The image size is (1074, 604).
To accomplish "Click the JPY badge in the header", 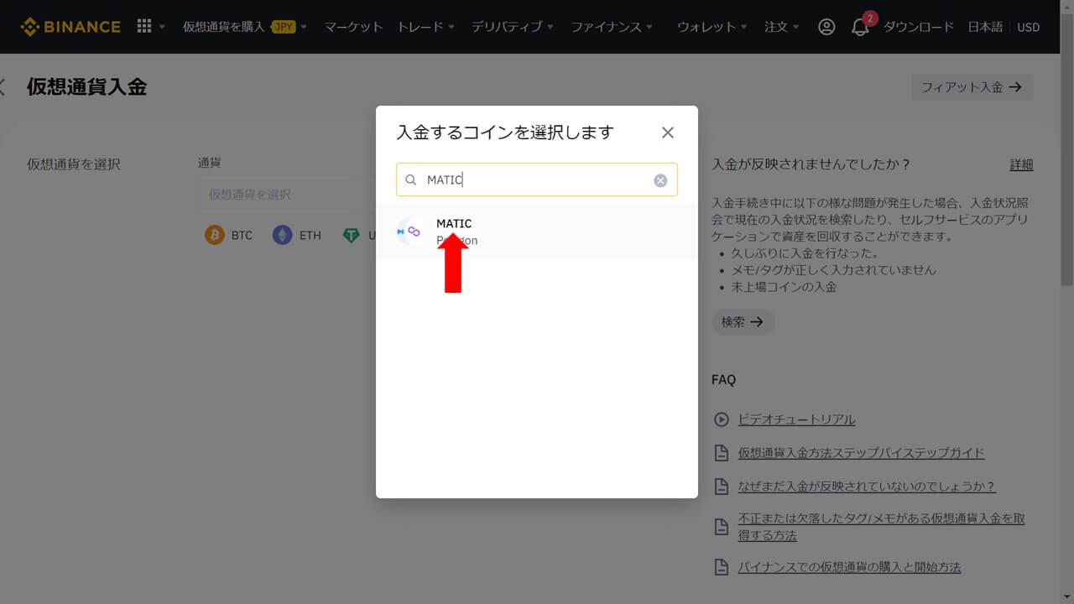I will [284, 27].
